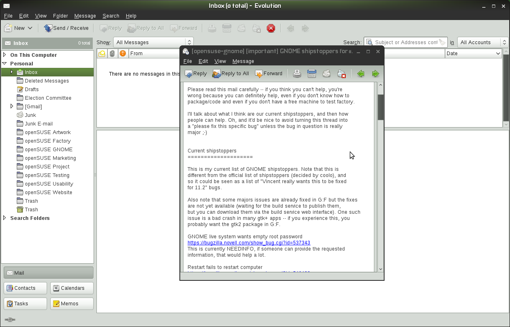The image size is (510, 327).
Task: Collapse the Personal account tree
Action: [x=4, y=63]
